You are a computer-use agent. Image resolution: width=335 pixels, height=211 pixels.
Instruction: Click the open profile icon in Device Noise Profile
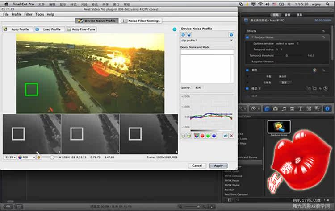[183, 35]
